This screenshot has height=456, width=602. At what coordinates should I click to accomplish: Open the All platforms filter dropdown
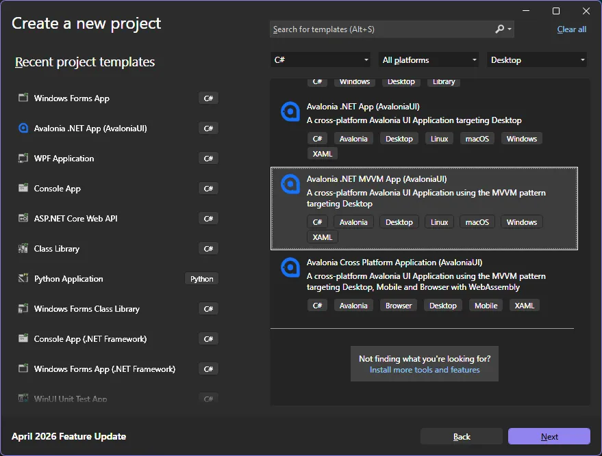[x=429, y=59]
